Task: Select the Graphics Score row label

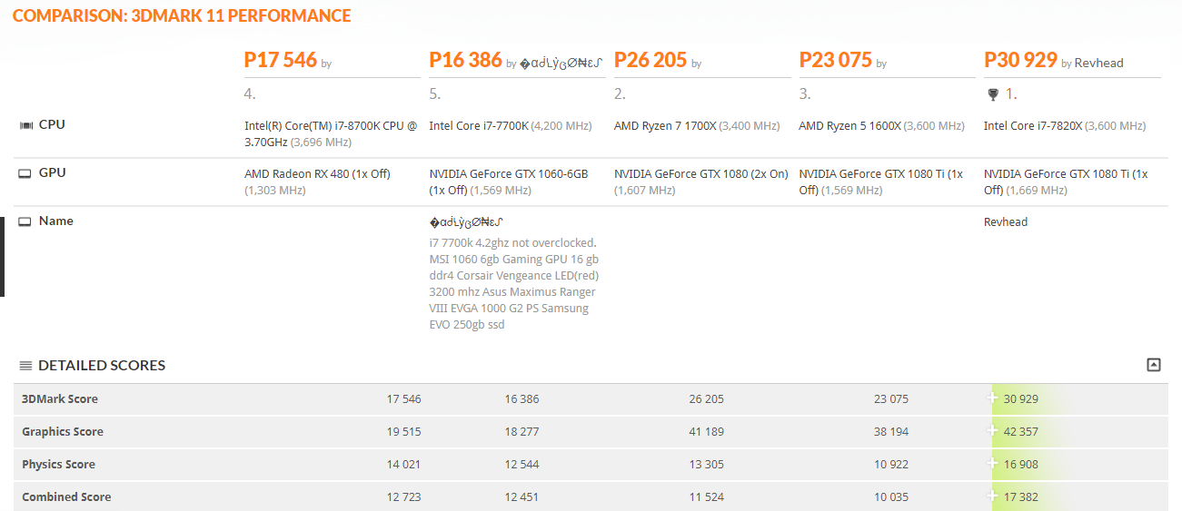Action: [63, 431]
